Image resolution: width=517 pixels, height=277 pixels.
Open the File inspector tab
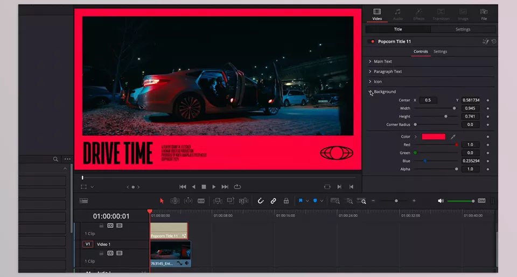(x=484, y=15)
